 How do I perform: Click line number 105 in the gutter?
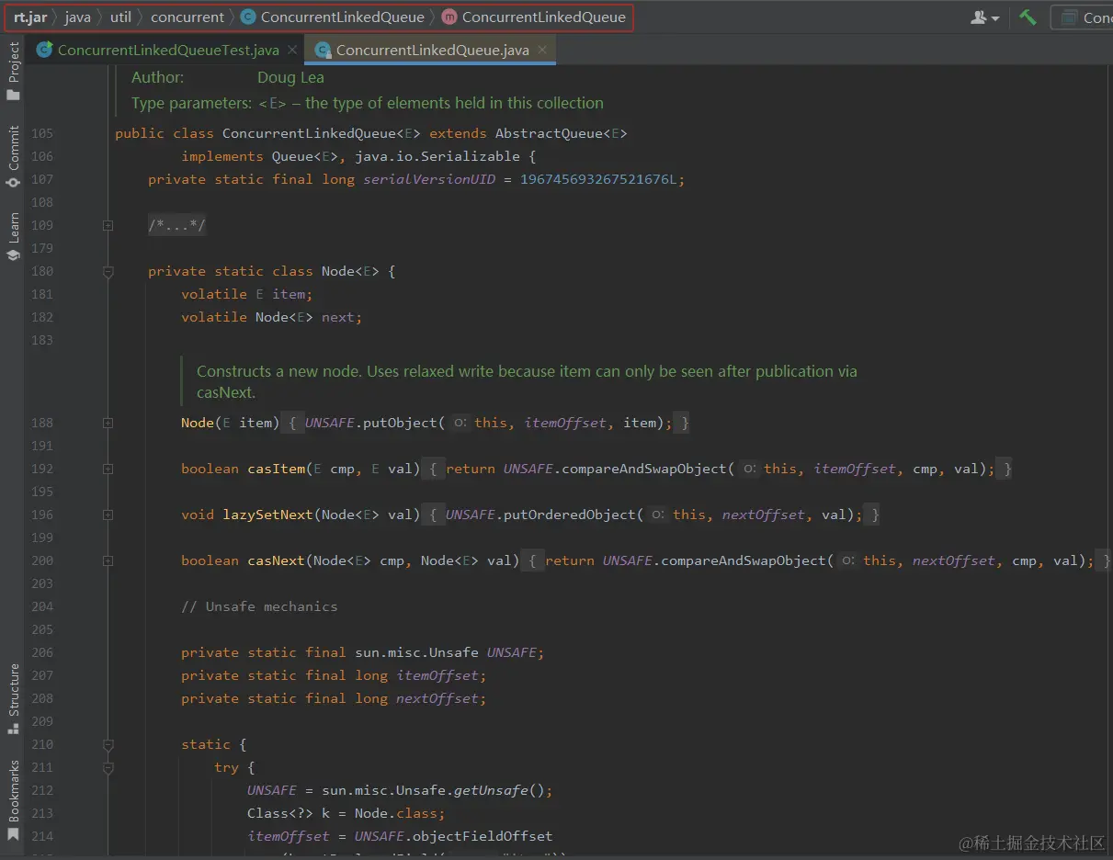(42, 133)
